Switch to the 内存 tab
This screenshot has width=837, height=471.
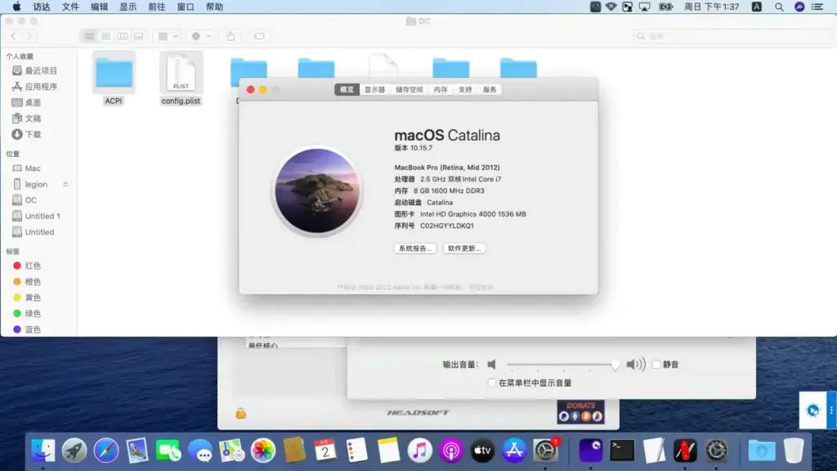(x=441, y=90)
